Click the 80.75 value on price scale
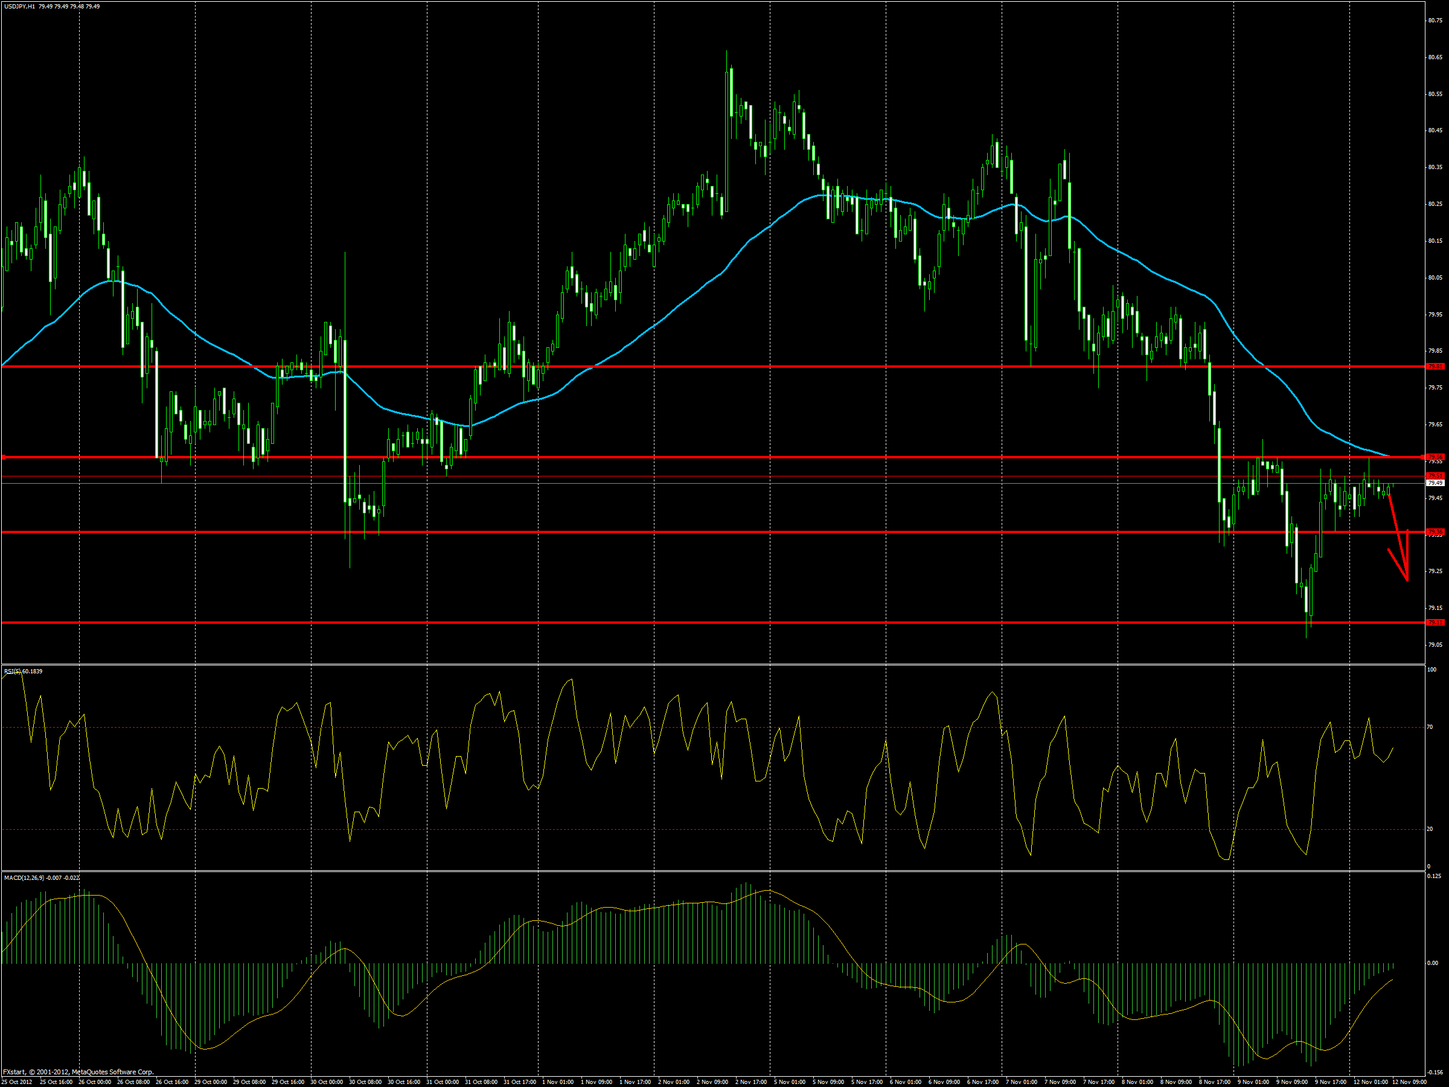This screenshot has width=1449, height=1087. pos(1435,21)
